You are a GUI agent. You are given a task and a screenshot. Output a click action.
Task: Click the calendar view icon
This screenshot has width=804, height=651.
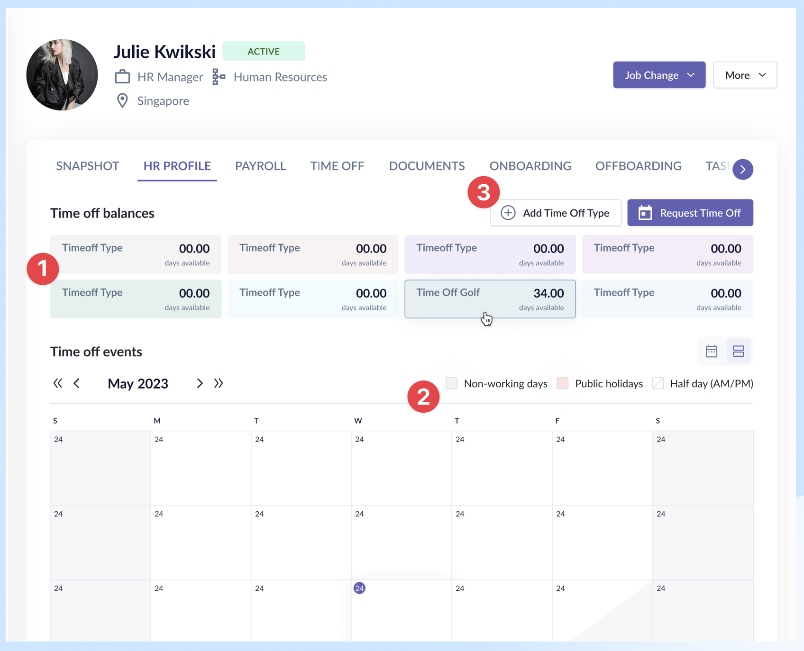711,351
